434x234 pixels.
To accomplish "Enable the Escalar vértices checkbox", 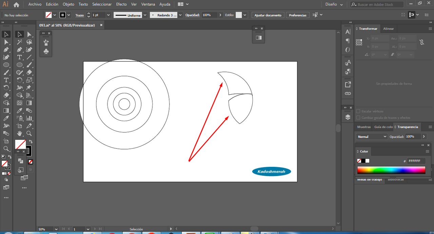I will 358,111.
